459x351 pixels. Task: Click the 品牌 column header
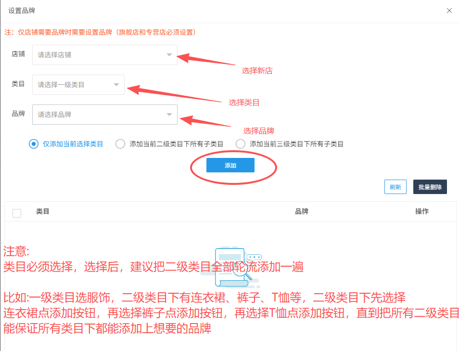coord(302,211)
